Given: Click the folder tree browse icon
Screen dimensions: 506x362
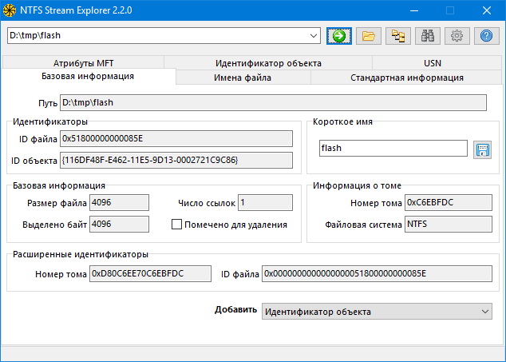Looking at the screenshot, I should pyautogui.click(x=398, y=35).
